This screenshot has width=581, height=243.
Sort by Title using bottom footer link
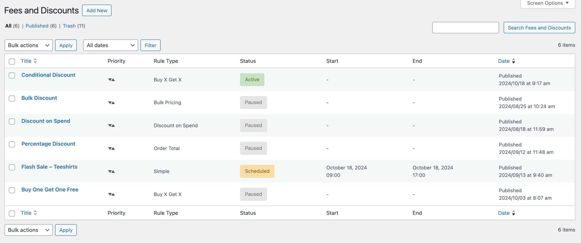click(x=26, y=213)
